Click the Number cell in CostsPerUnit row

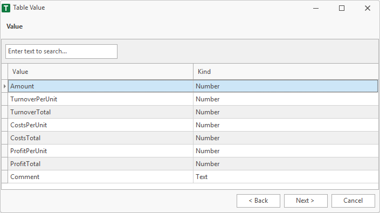pyautogui.click(x=286, y=125)
